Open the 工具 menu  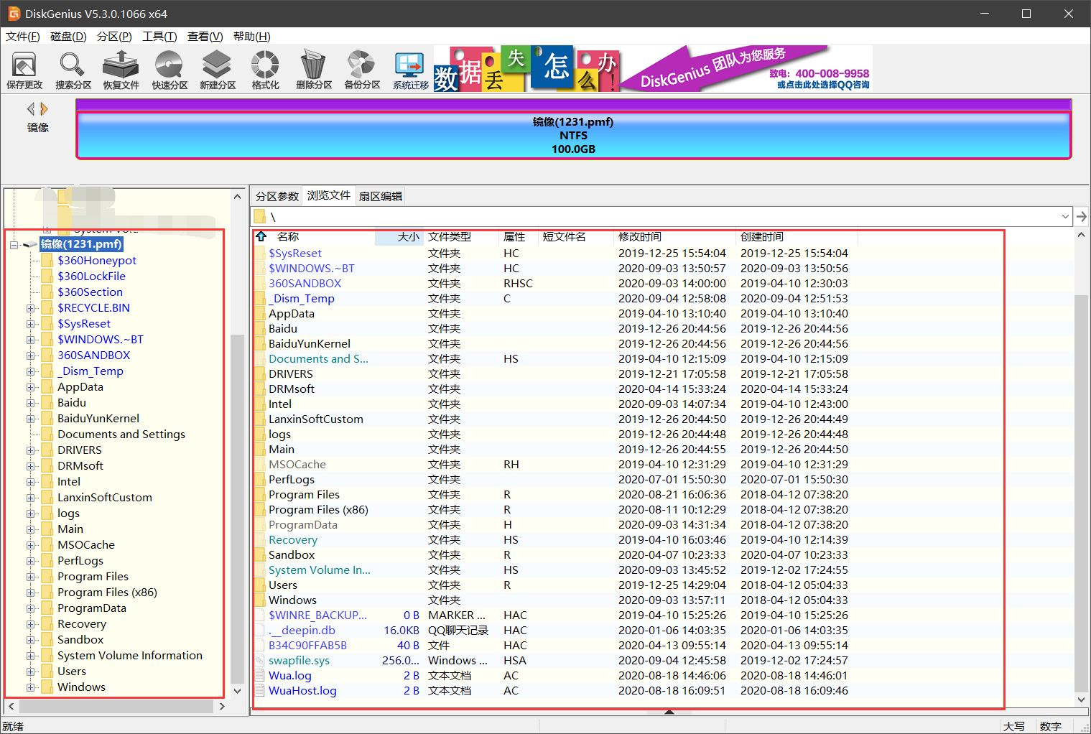pyautogui.click(x=159, y=37)
